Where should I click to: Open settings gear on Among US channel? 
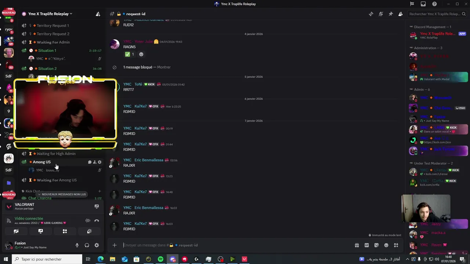tap(100, 162)
